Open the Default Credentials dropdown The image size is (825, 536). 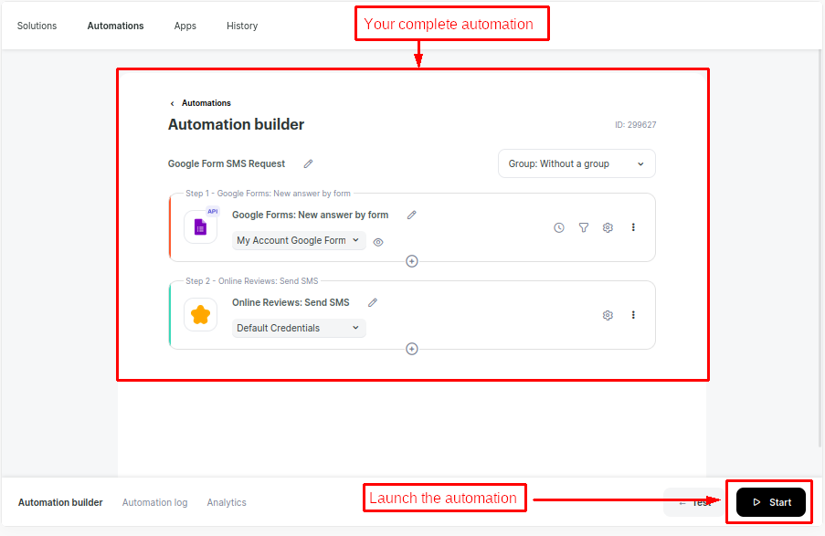point(298,328)
